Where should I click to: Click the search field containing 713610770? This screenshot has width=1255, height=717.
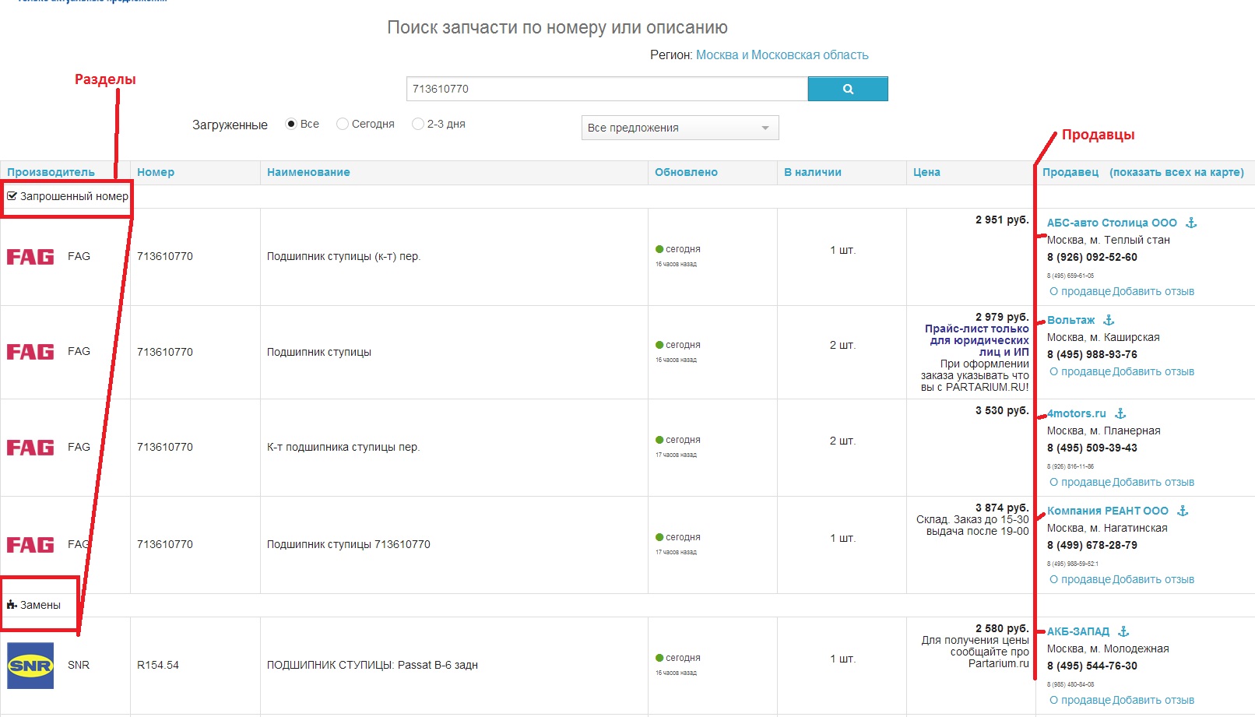[x=607, y=89]
